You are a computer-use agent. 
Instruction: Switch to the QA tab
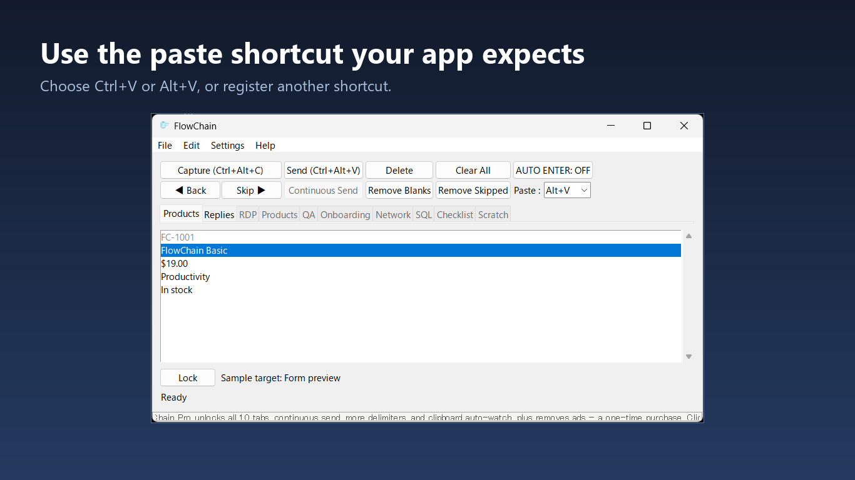309,215
